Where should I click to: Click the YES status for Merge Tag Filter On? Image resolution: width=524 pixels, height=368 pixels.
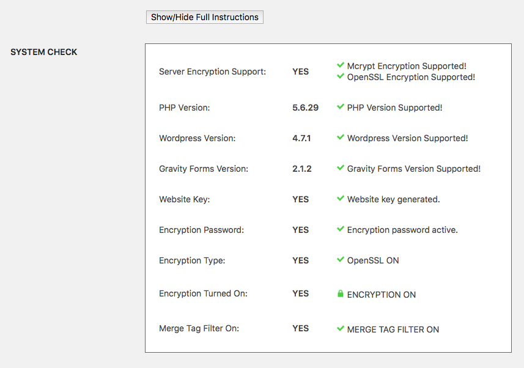point(300,328)
